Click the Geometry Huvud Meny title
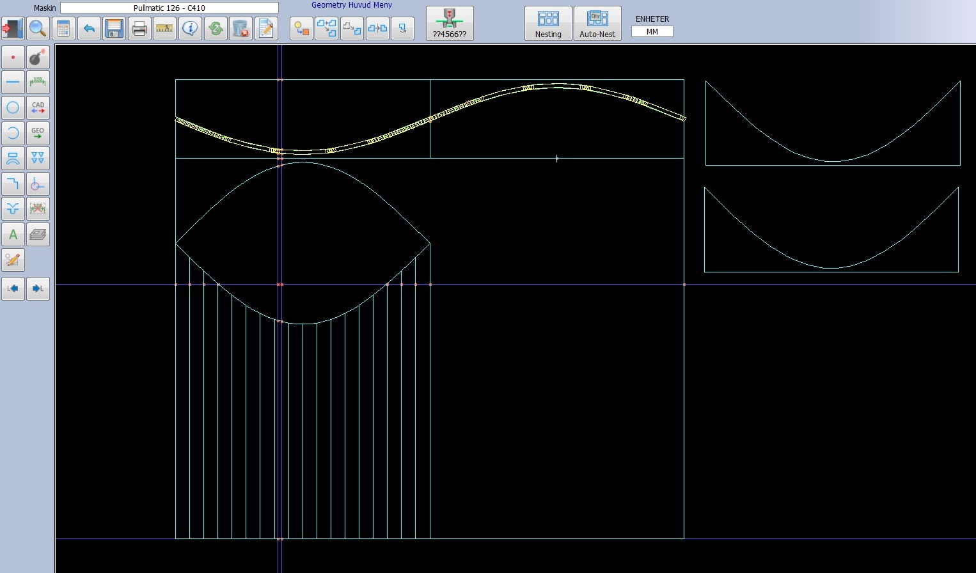The width and height of the screenshot is (976, 573). pos(352,5)
